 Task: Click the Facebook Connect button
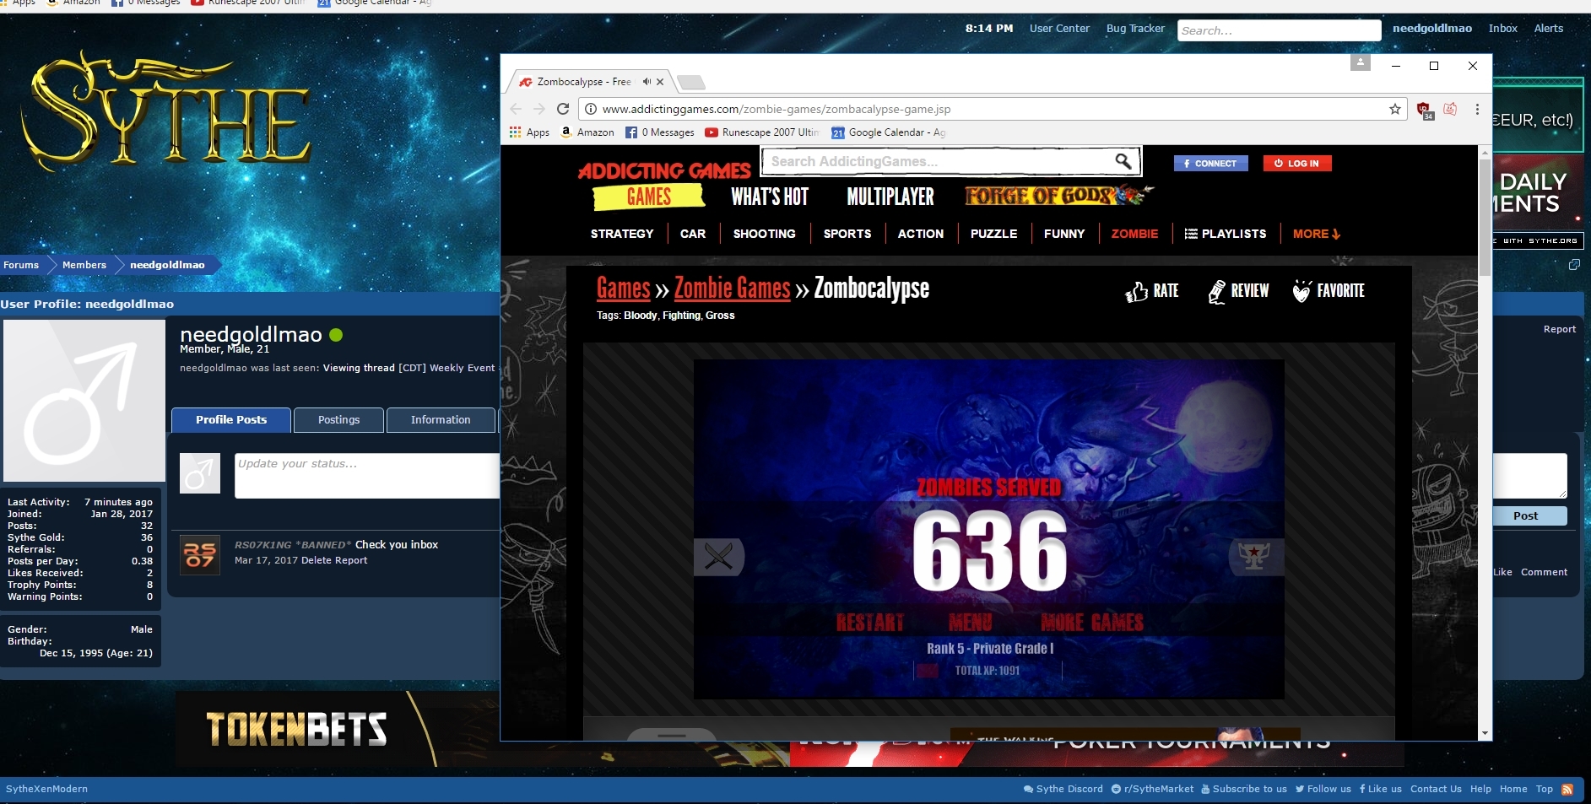point(1210,164)
